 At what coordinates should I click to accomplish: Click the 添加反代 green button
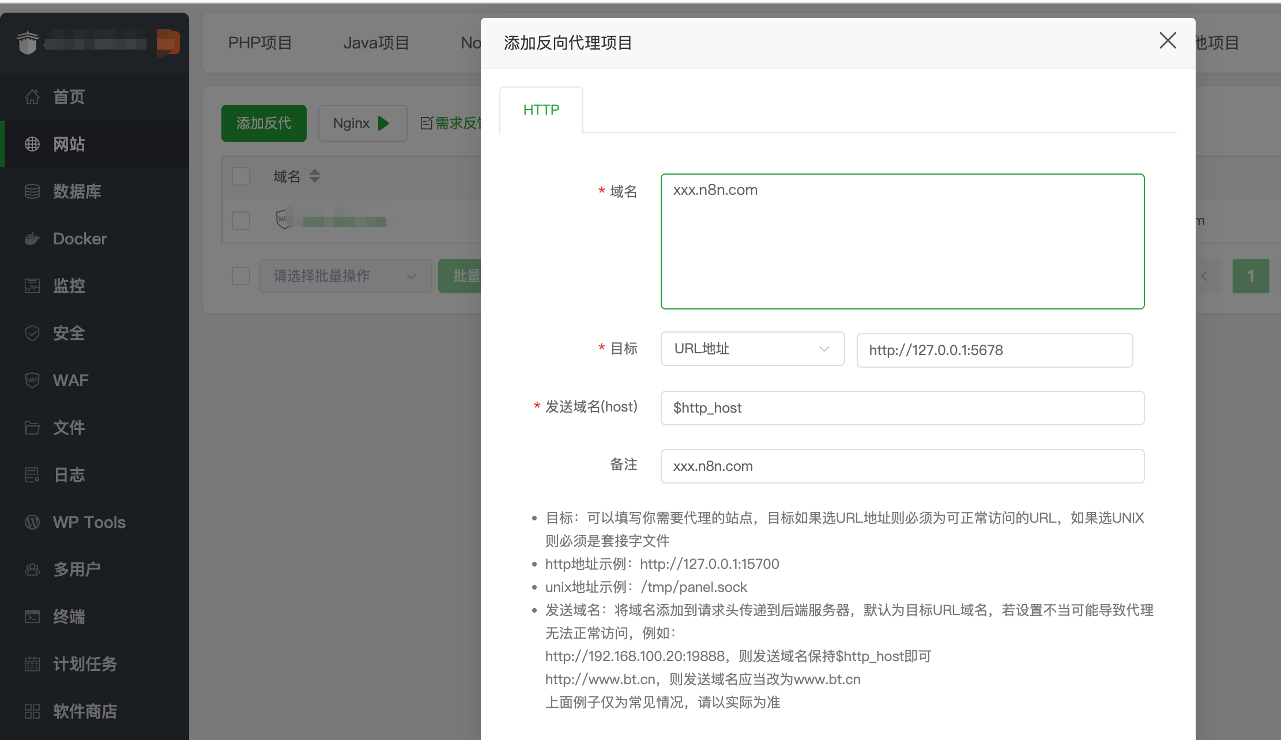tap(264, 123)
